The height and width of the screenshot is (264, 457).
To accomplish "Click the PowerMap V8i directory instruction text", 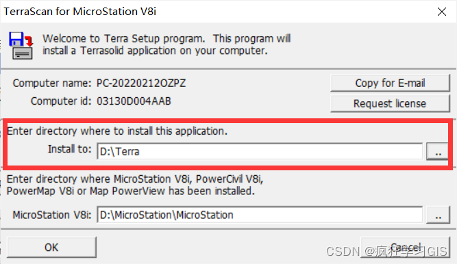I will click(135, 185).
